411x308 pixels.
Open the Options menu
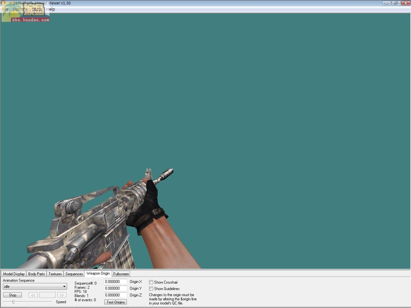click(20, 9)
